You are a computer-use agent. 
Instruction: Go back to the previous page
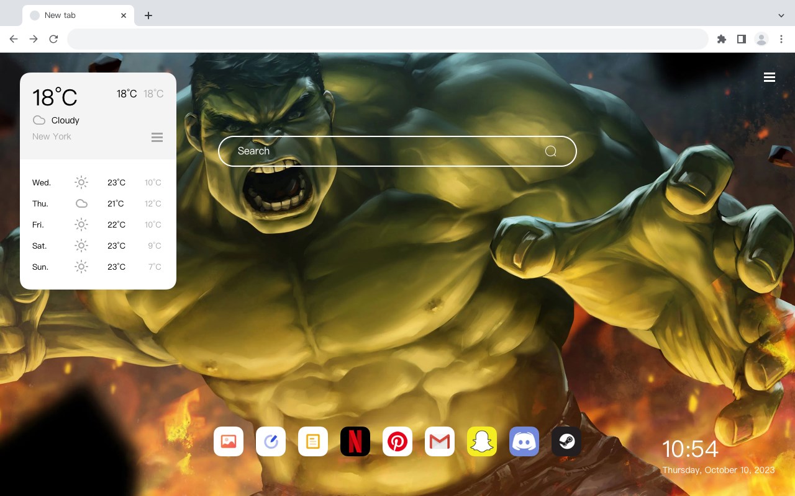14,39
